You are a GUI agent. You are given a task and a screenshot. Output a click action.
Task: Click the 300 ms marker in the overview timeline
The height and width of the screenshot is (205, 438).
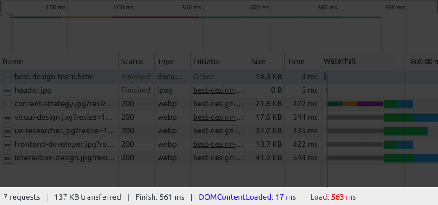tap(192, 8)
